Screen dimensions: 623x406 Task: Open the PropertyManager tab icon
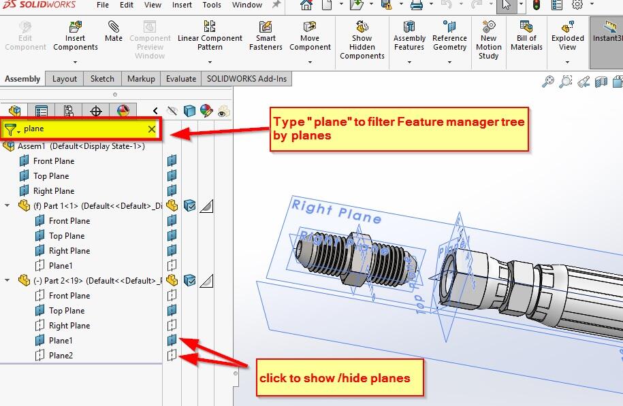[x=42, y=112]
